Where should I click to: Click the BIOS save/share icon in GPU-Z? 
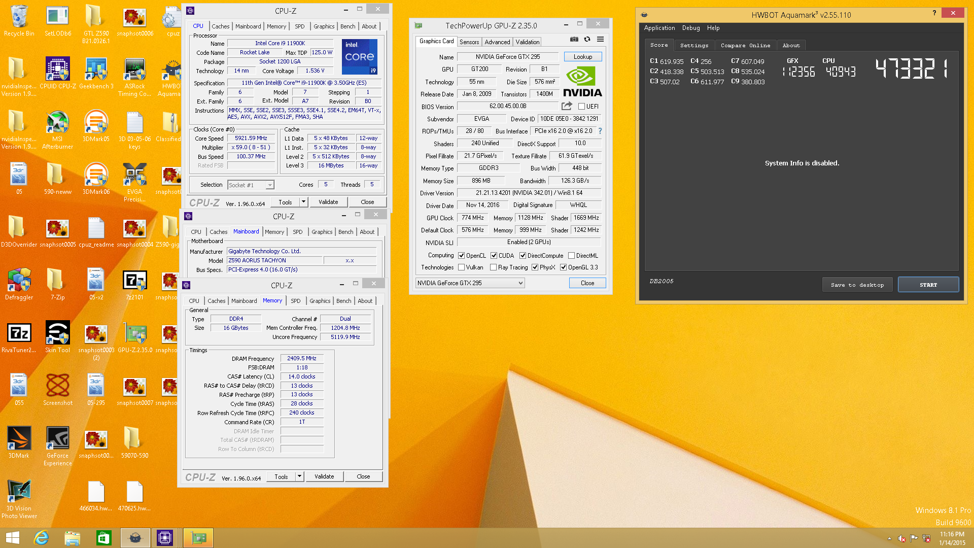(567, 106)
